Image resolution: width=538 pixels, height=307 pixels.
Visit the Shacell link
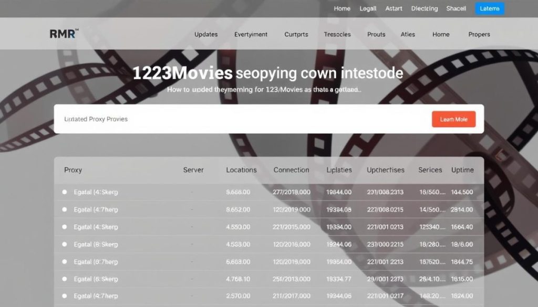[456, 8]
